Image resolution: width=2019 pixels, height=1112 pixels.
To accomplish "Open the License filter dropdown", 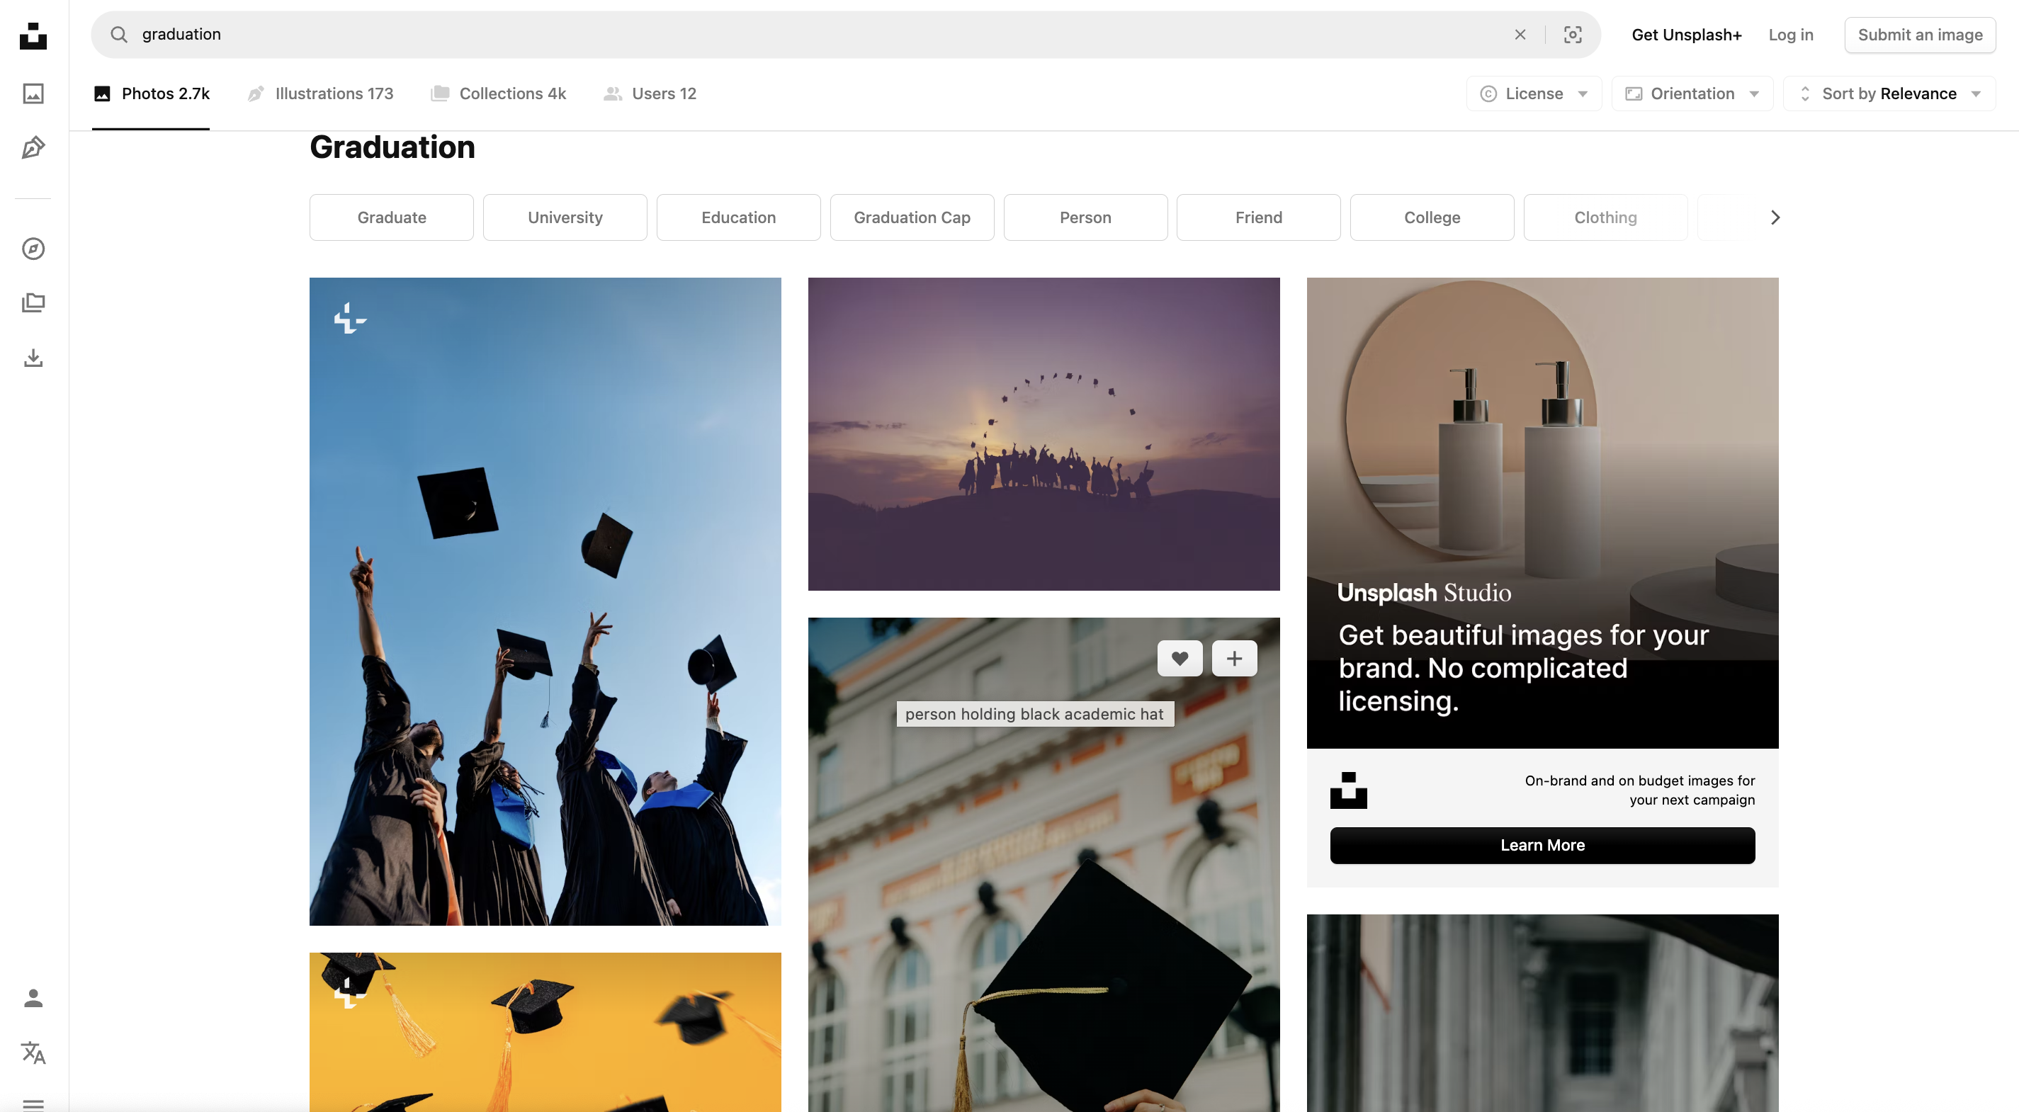I will (1533, 93).
